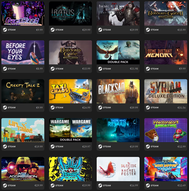Select the Infectonator 3 Apocalypse thumbnail
Screen dimensions: 189x191
(x=165, y=130)
